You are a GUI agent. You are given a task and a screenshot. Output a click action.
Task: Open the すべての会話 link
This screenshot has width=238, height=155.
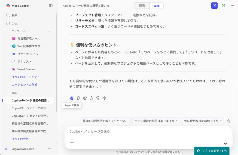coord(20,139)
